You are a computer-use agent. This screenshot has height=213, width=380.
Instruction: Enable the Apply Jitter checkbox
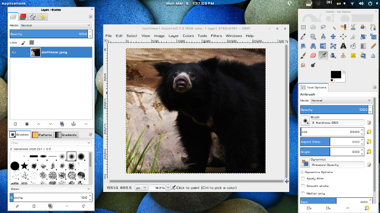[303, 178]
